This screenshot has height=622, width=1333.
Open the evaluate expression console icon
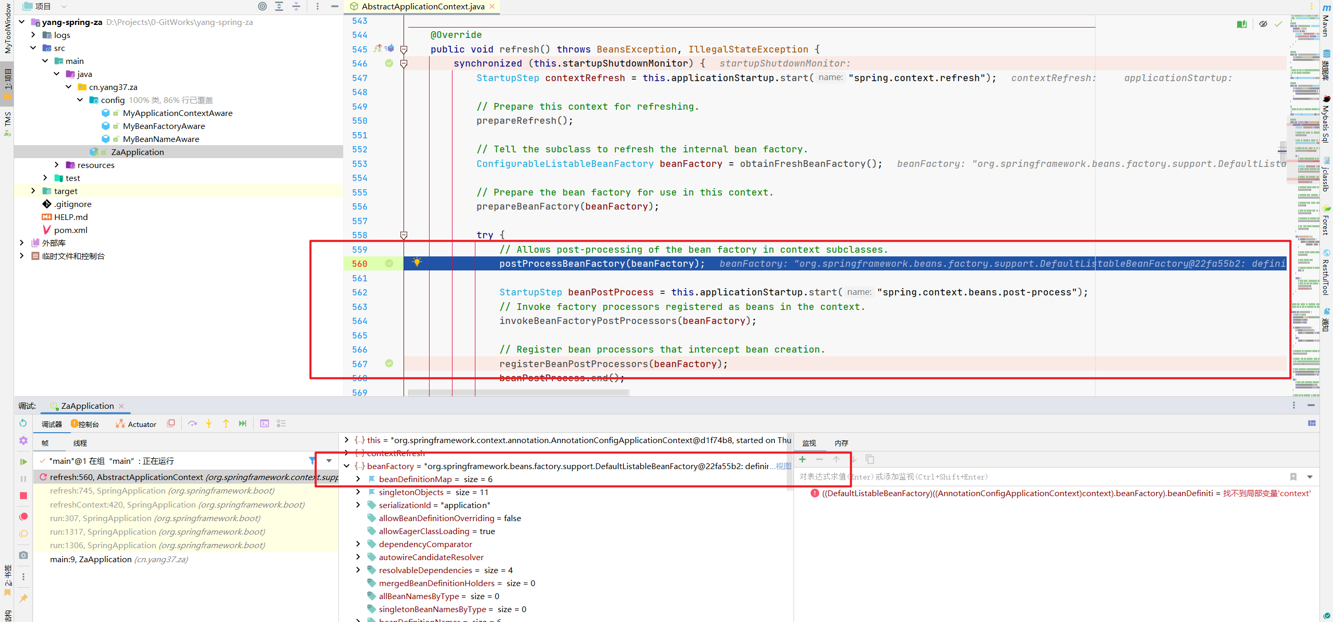265,423
